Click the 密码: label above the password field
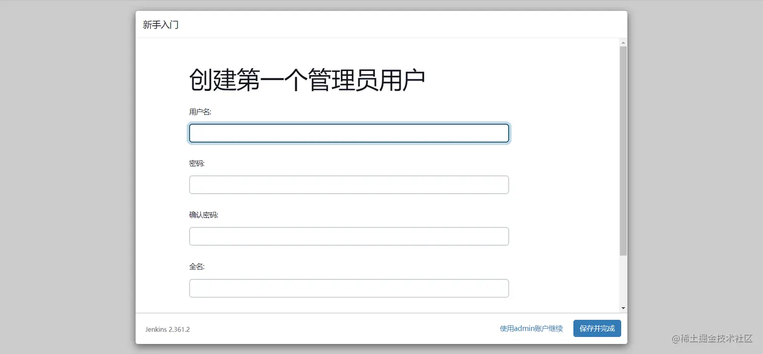 (197, 163)
